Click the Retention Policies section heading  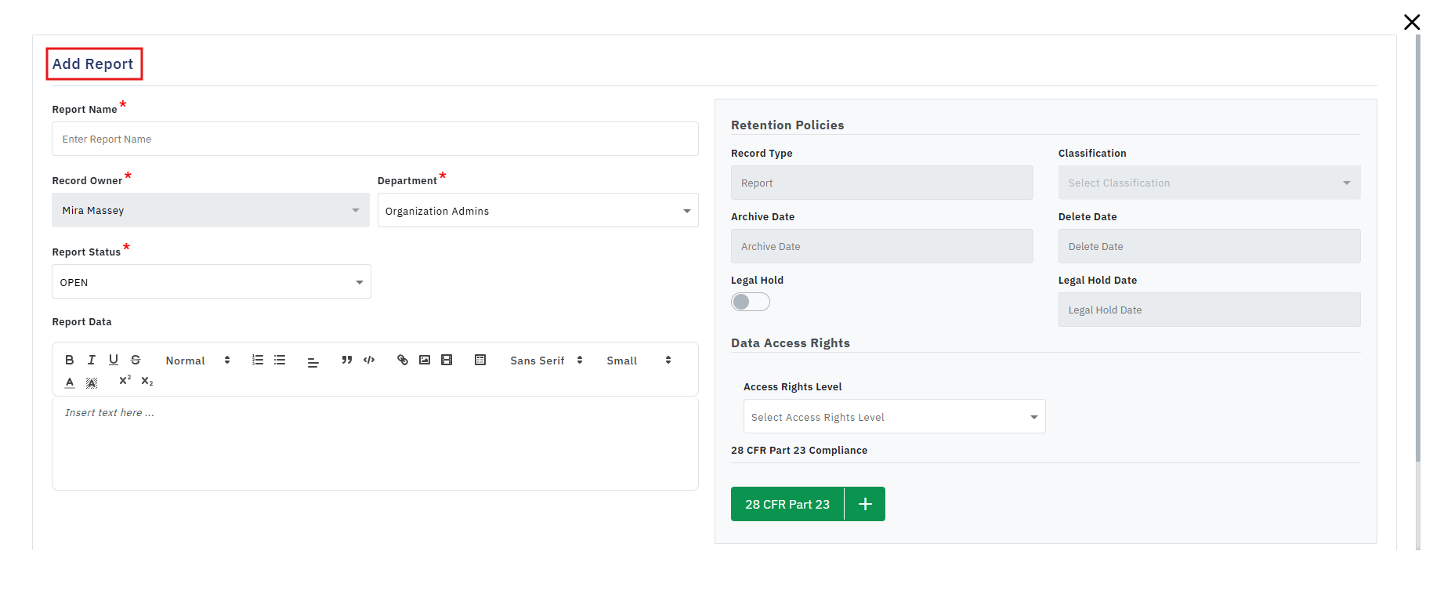(787, 125)
